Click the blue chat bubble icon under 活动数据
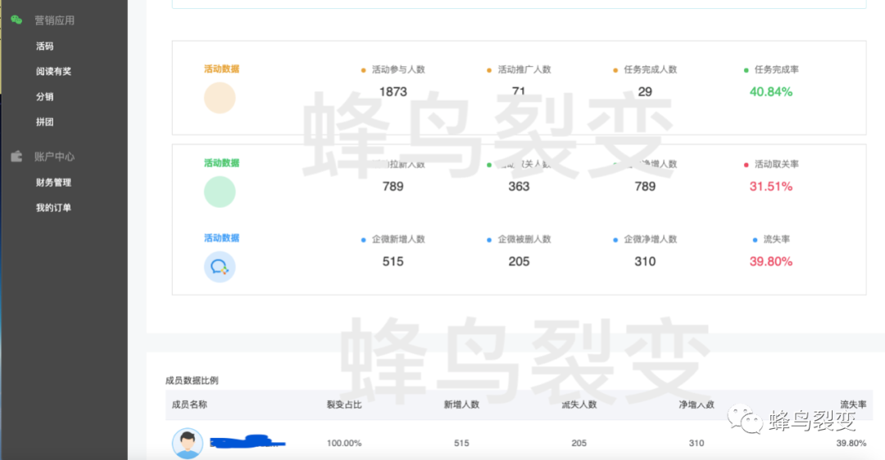Image resolution: width=885 pixels, height=460 pixels. 220,267
